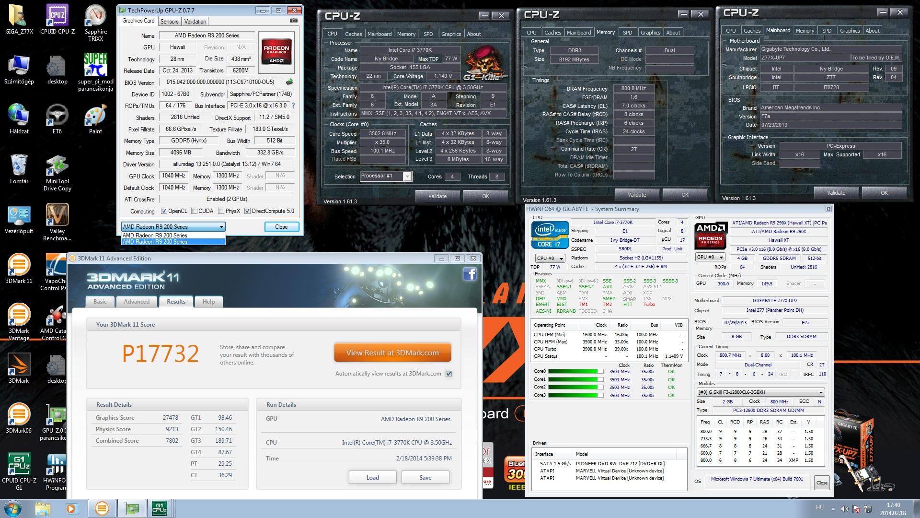
Task: Switch to the Sensors tab in GPU-Z
Action: coord(169,21)
